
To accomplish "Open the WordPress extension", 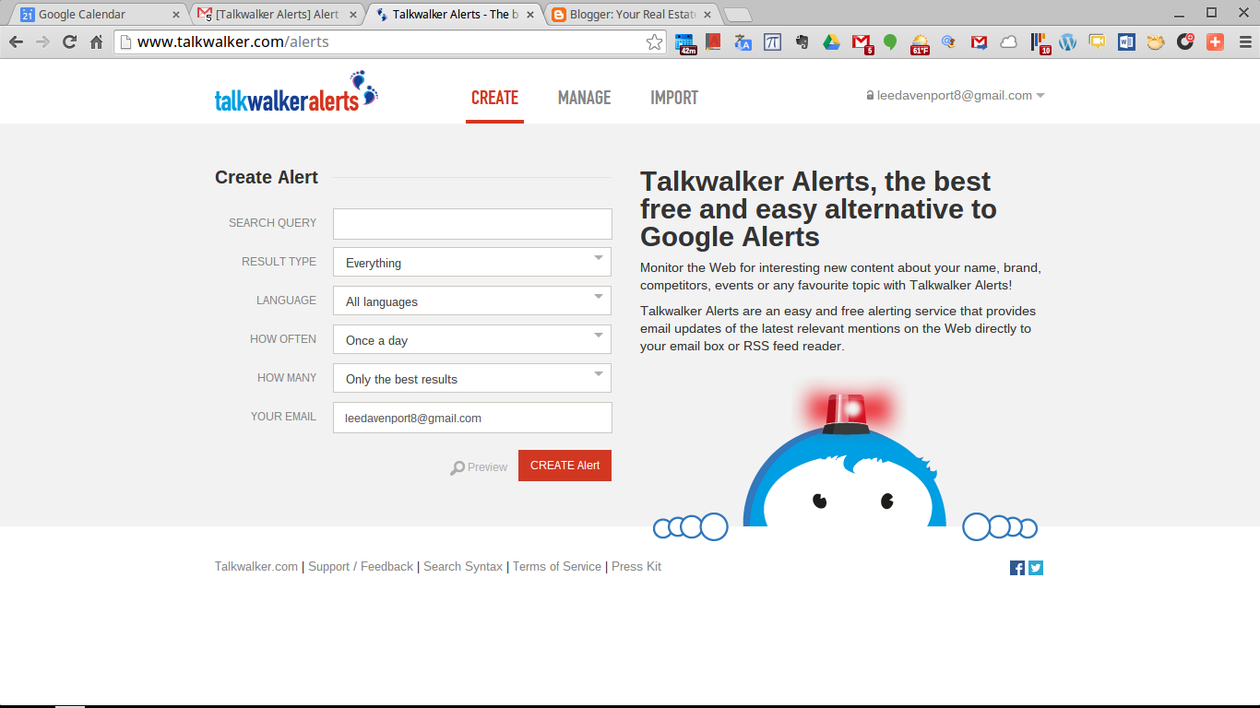I will (x=1067, y=42).
